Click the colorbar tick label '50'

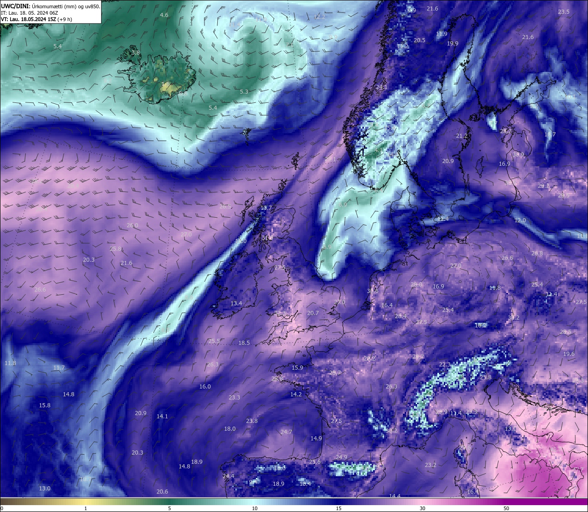[506, 508]
